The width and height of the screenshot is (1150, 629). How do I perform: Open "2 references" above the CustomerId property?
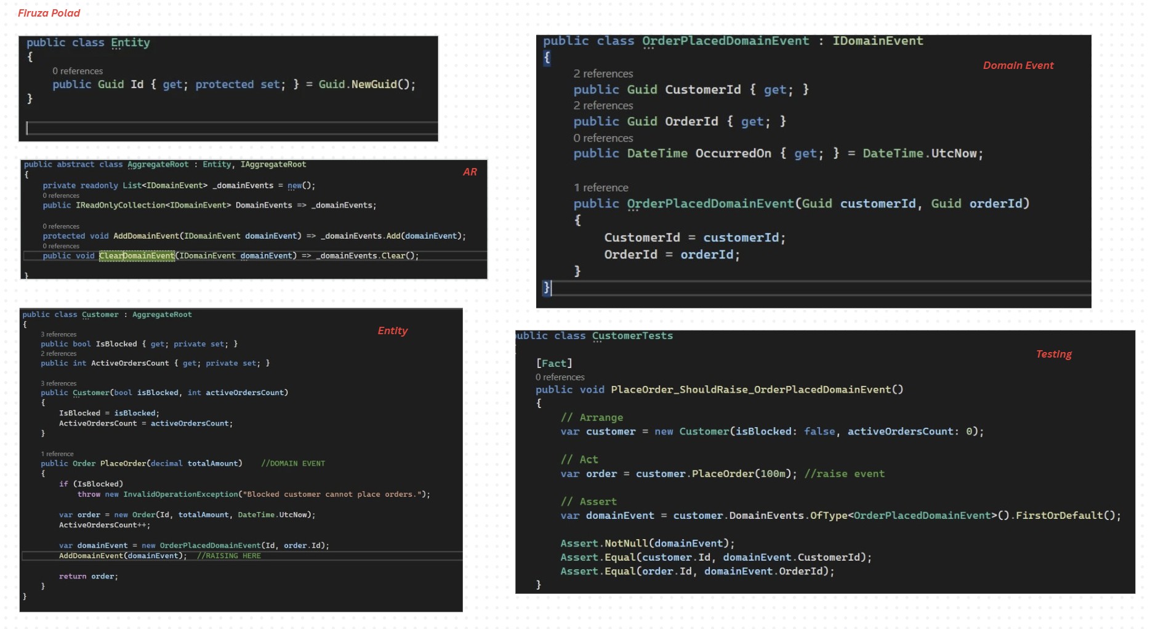pos(603,74)
